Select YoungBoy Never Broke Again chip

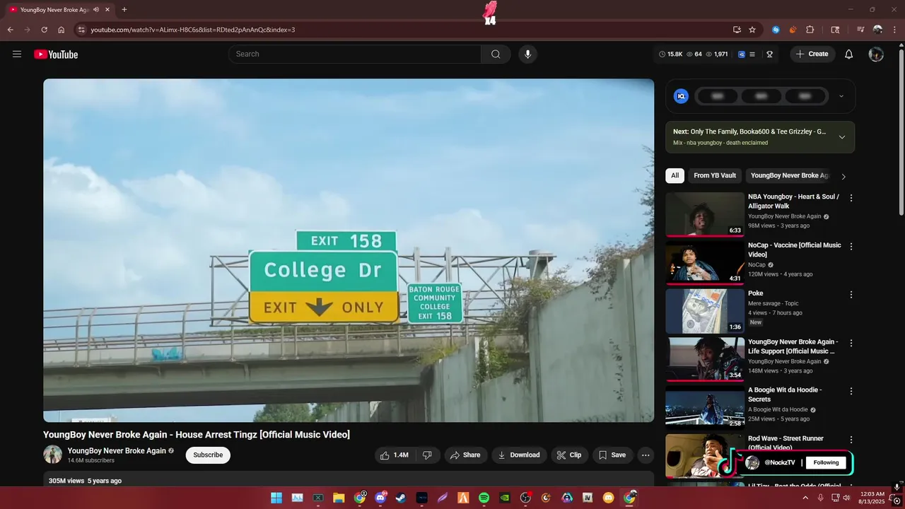(789, 175)
